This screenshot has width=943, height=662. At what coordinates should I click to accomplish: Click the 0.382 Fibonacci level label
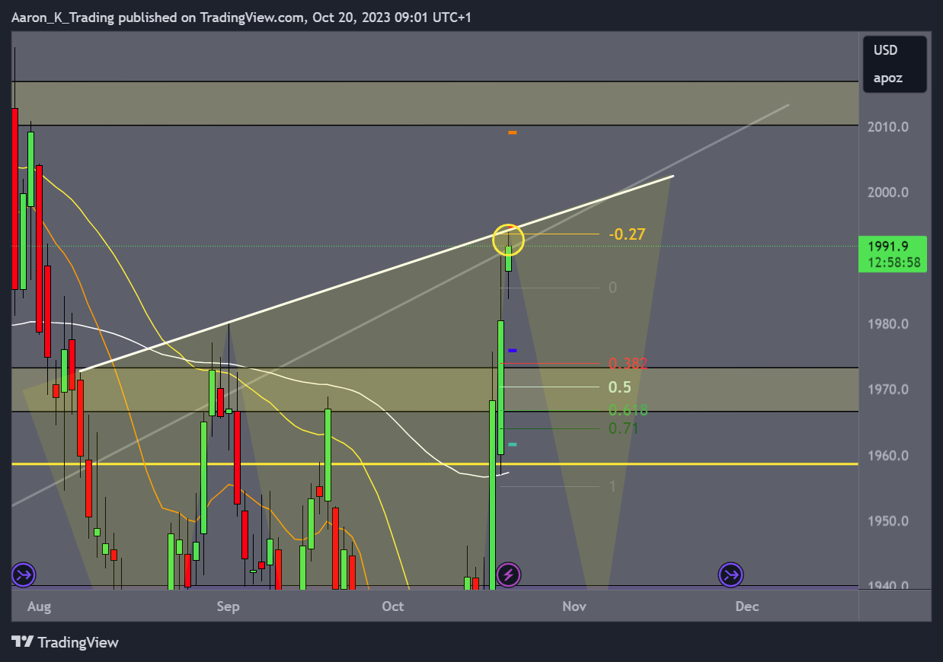tap(628, 364)
